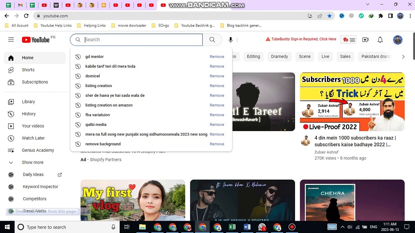Select 'kabile tarif teri dil mera toda' suggestion
Image resolution: width=415 pixels, height=233 pixels.
click(x=110, y=66)
